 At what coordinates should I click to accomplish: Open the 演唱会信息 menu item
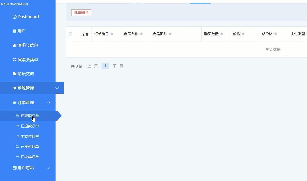click(28, 45)
